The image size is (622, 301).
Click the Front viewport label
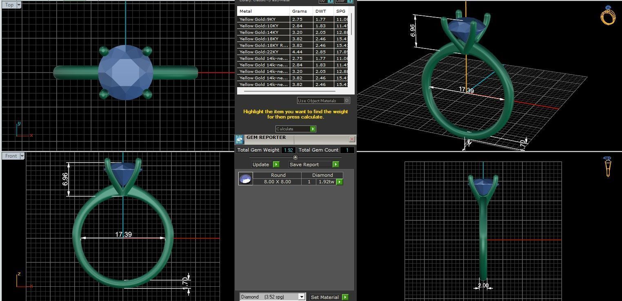11,156
